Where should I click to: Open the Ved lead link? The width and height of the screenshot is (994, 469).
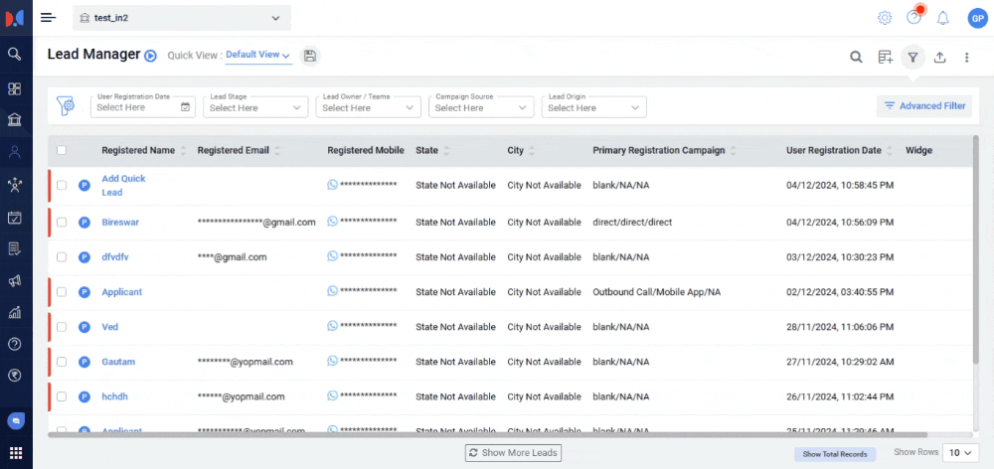pyautogui.click(x=109, y=327)
